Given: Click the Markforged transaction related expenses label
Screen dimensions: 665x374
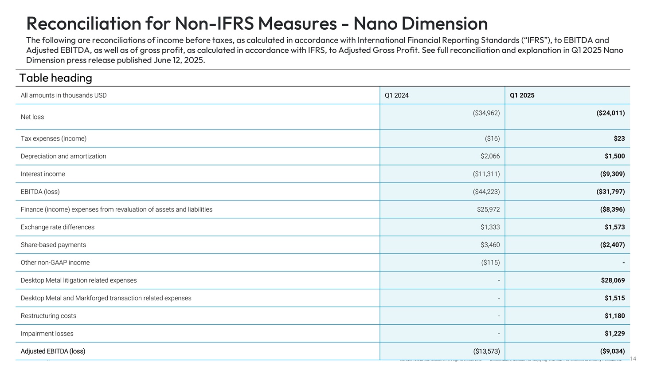Looking at the screenshot, I should [x=106, y=298].
